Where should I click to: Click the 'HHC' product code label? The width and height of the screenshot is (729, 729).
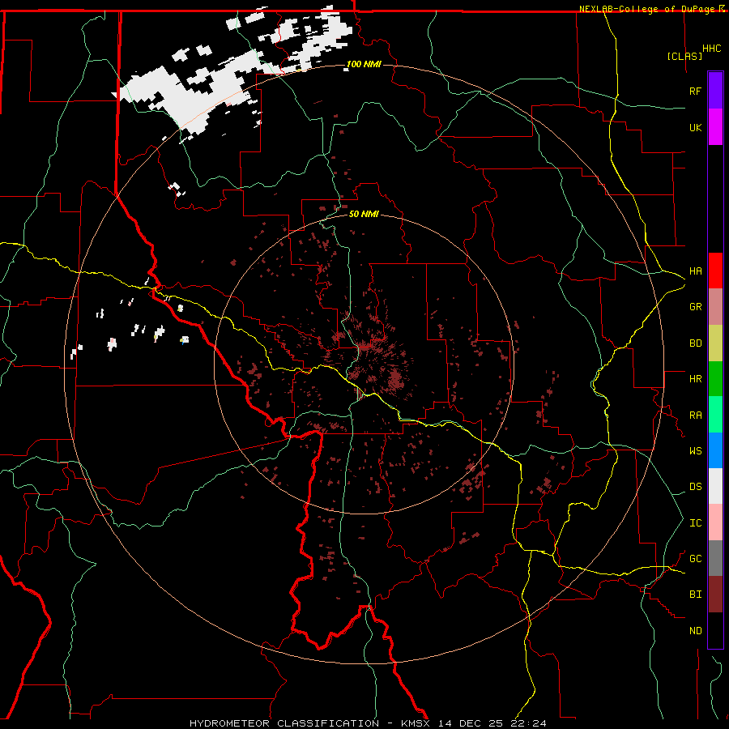[x=711, y=49]
